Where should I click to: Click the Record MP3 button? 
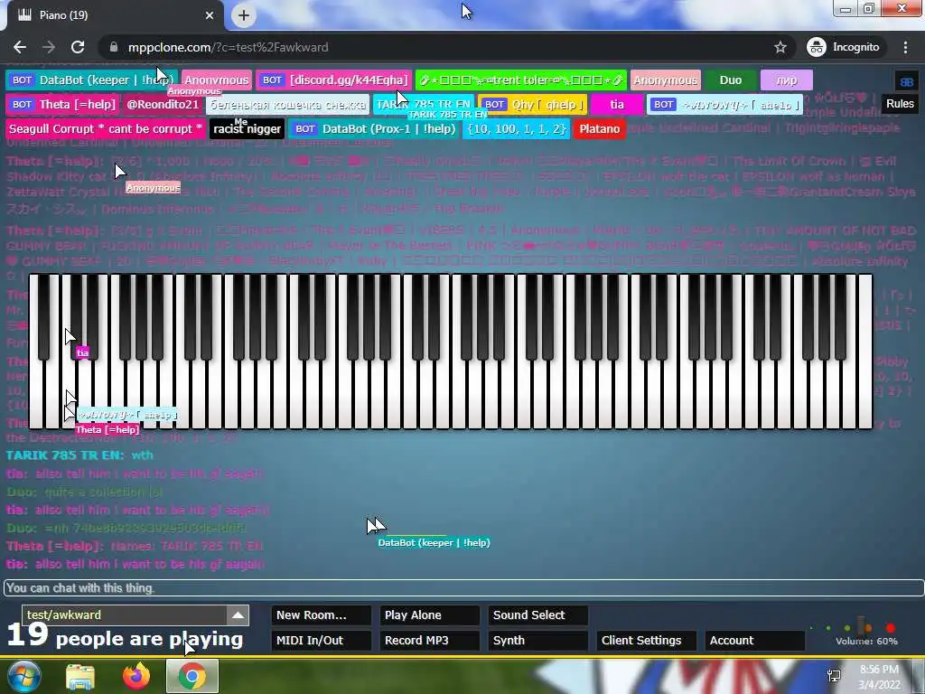click(x=429, y=641)
